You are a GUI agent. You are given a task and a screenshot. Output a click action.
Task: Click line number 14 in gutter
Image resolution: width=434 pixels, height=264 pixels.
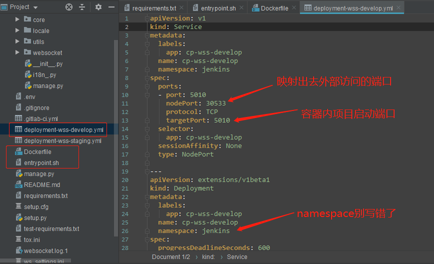point(125,129)
